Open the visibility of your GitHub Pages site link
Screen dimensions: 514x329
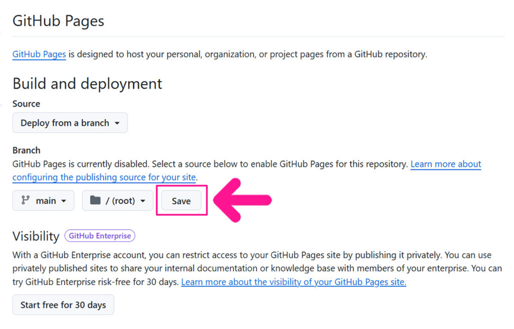pyautogui.click(x=293, y=282)
